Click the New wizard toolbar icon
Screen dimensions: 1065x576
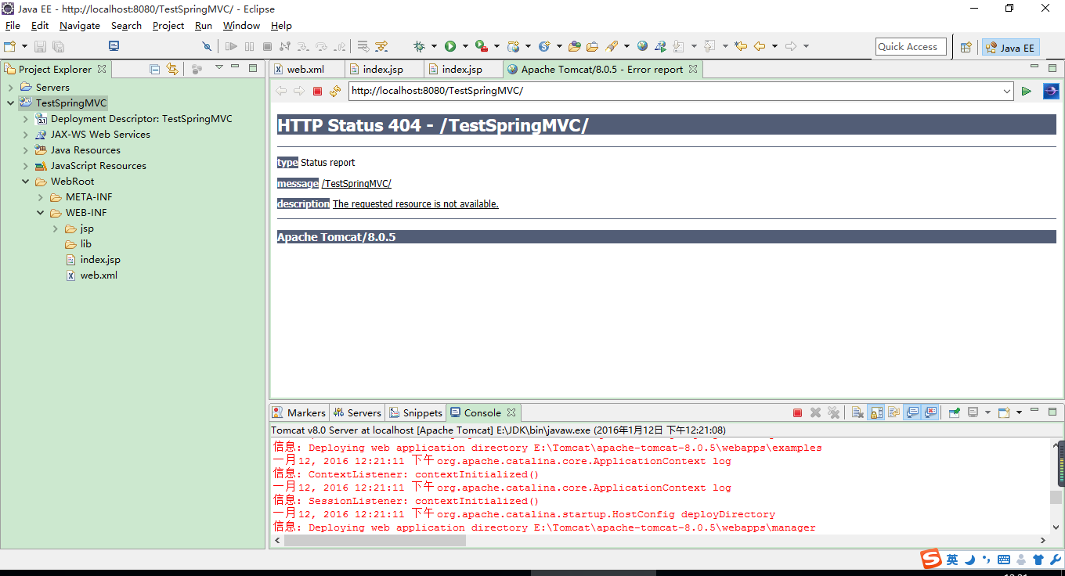pyautogui.click(x=9, y=46)
